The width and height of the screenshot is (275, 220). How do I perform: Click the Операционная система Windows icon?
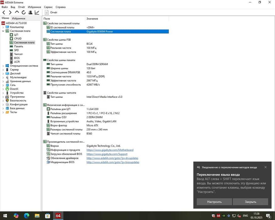[7, 66]
